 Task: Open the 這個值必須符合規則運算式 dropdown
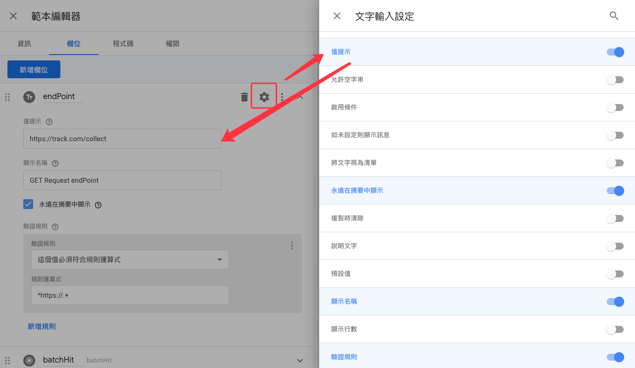click(x=130, y=260)
